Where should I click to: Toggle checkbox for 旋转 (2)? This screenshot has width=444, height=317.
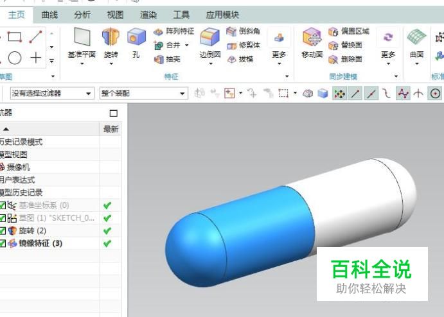pyautogui.click(x=3, y=231)
